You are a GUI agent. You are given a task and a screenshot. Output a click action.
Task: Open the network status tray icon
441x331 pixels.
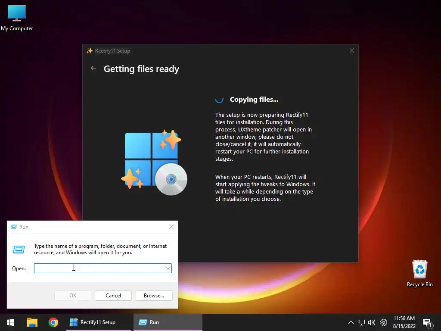(x=361, y=322)
